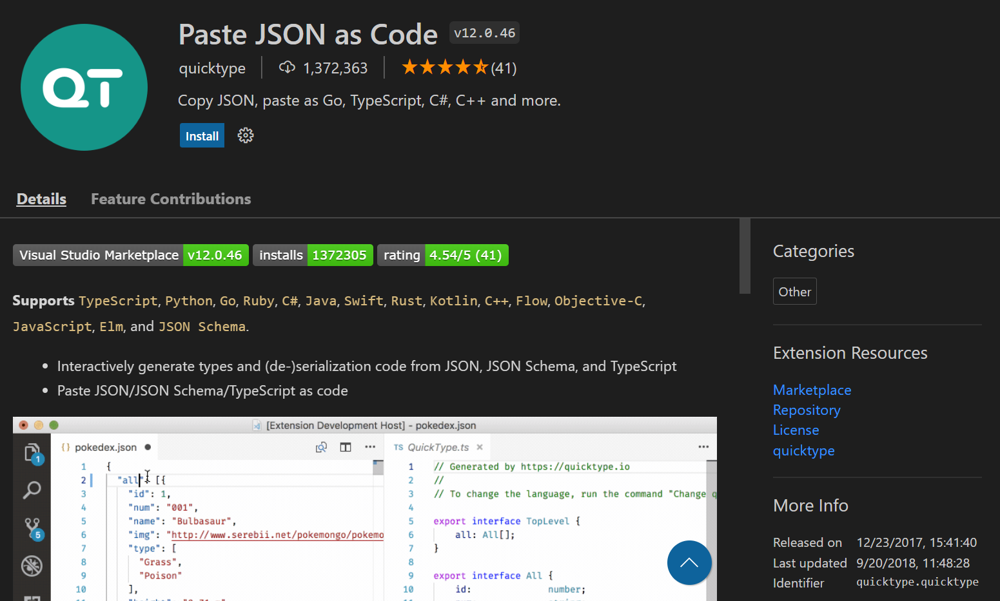The height and width of the screenshot is (601, 1000).
Task: Open extension settings via the gear icon
Action: [x=246, y=135]
